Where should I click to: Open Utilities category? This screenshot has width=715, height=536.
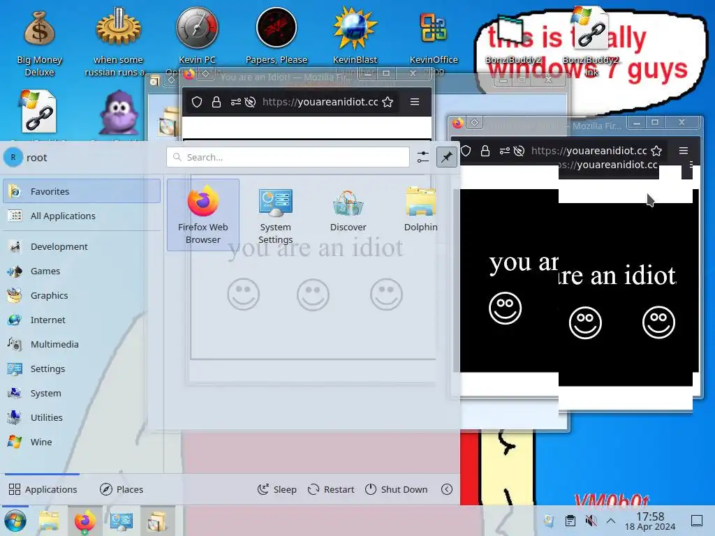point(82,417)
